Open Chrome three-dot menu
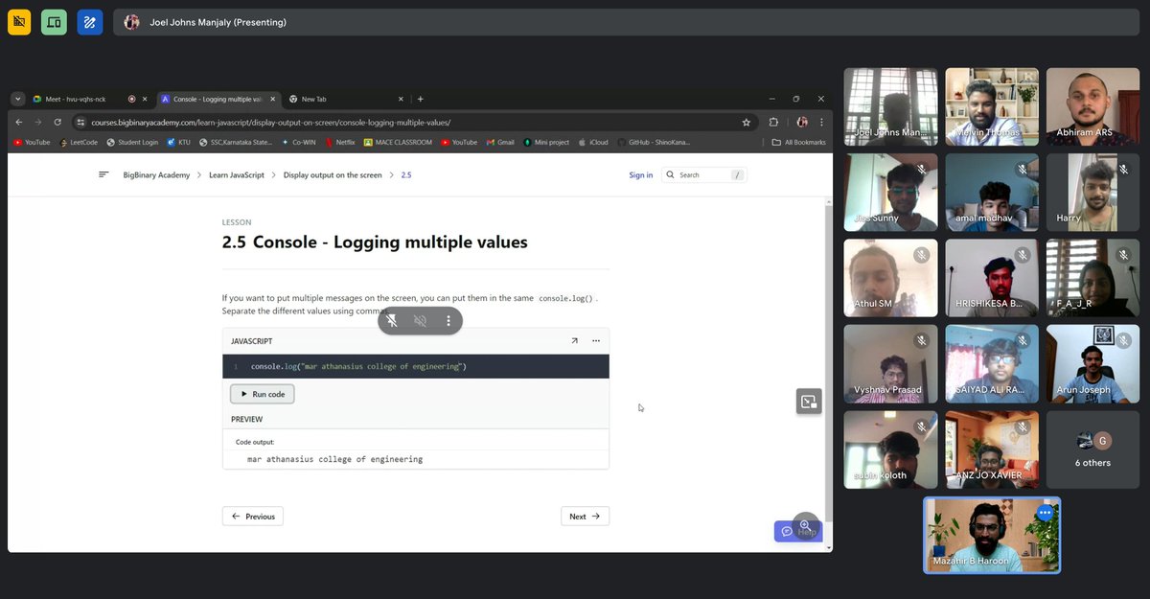Screen dimensions: 1150x599 (820, 122)
